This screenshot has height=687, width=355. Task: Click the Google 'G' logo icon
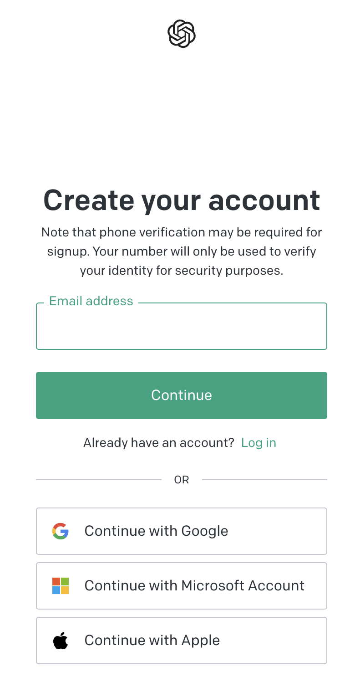(x=61, y=531)
